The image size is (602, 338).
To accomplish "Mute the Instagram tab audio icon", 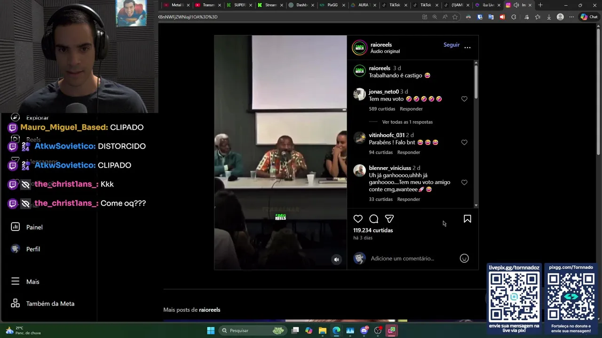I will click(x=516, y=5).
